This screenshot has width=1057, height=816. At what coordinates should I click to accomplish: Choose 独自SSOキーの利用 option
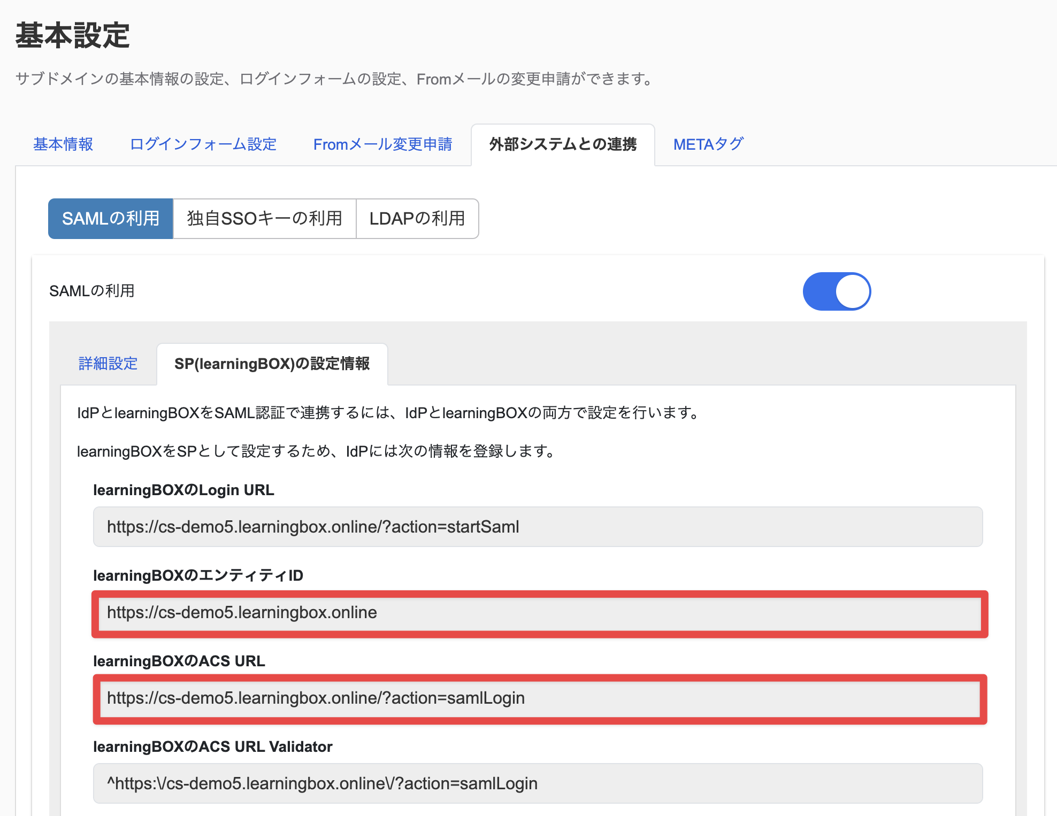(x=265, y=219)
